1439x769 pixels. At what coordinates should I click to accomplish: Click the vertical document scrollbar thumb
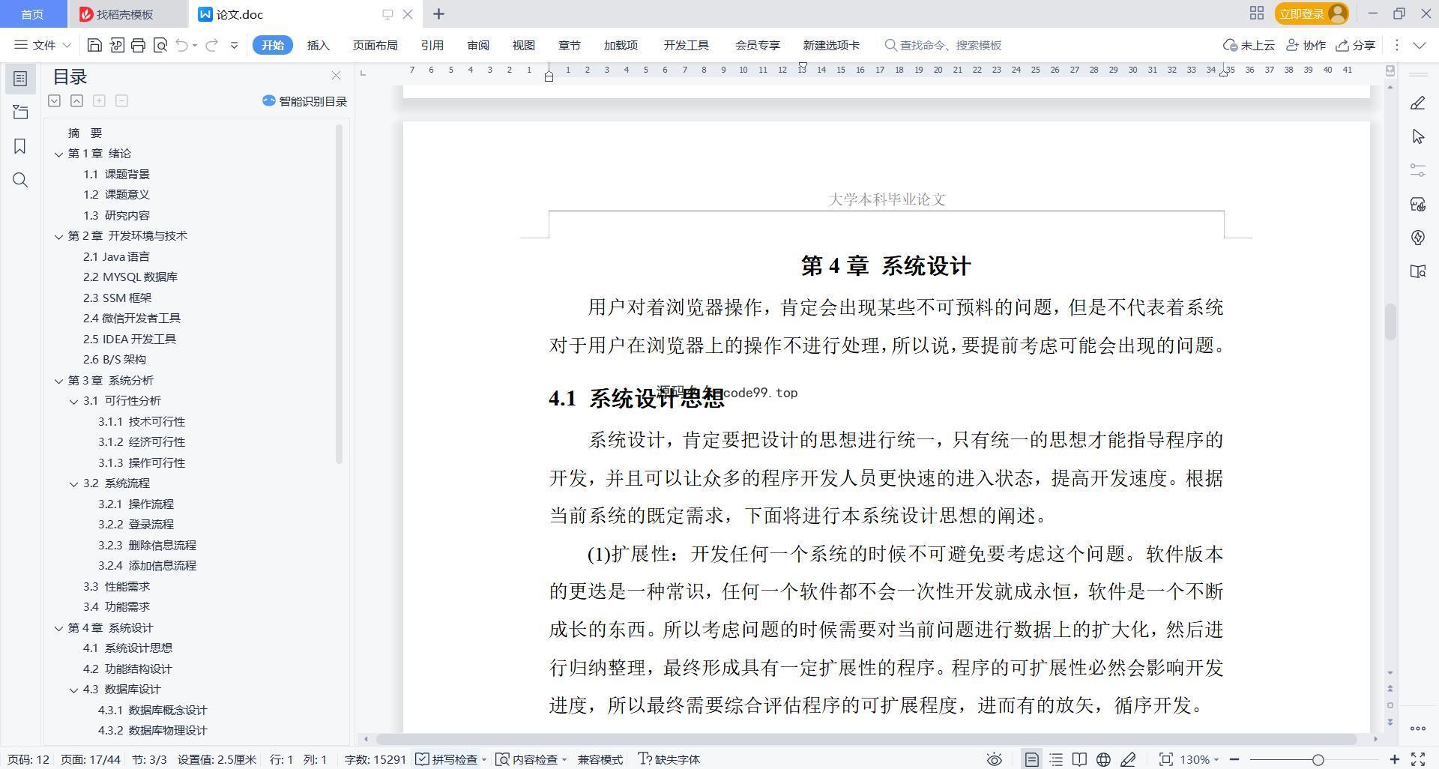[x=1390, y=322]
